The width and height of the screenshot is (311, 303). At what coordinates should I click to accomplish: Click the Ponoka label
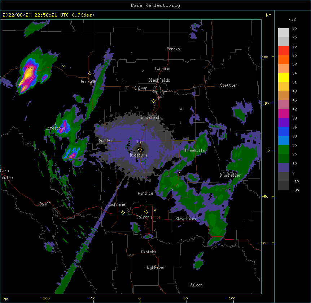coord(173,49)
